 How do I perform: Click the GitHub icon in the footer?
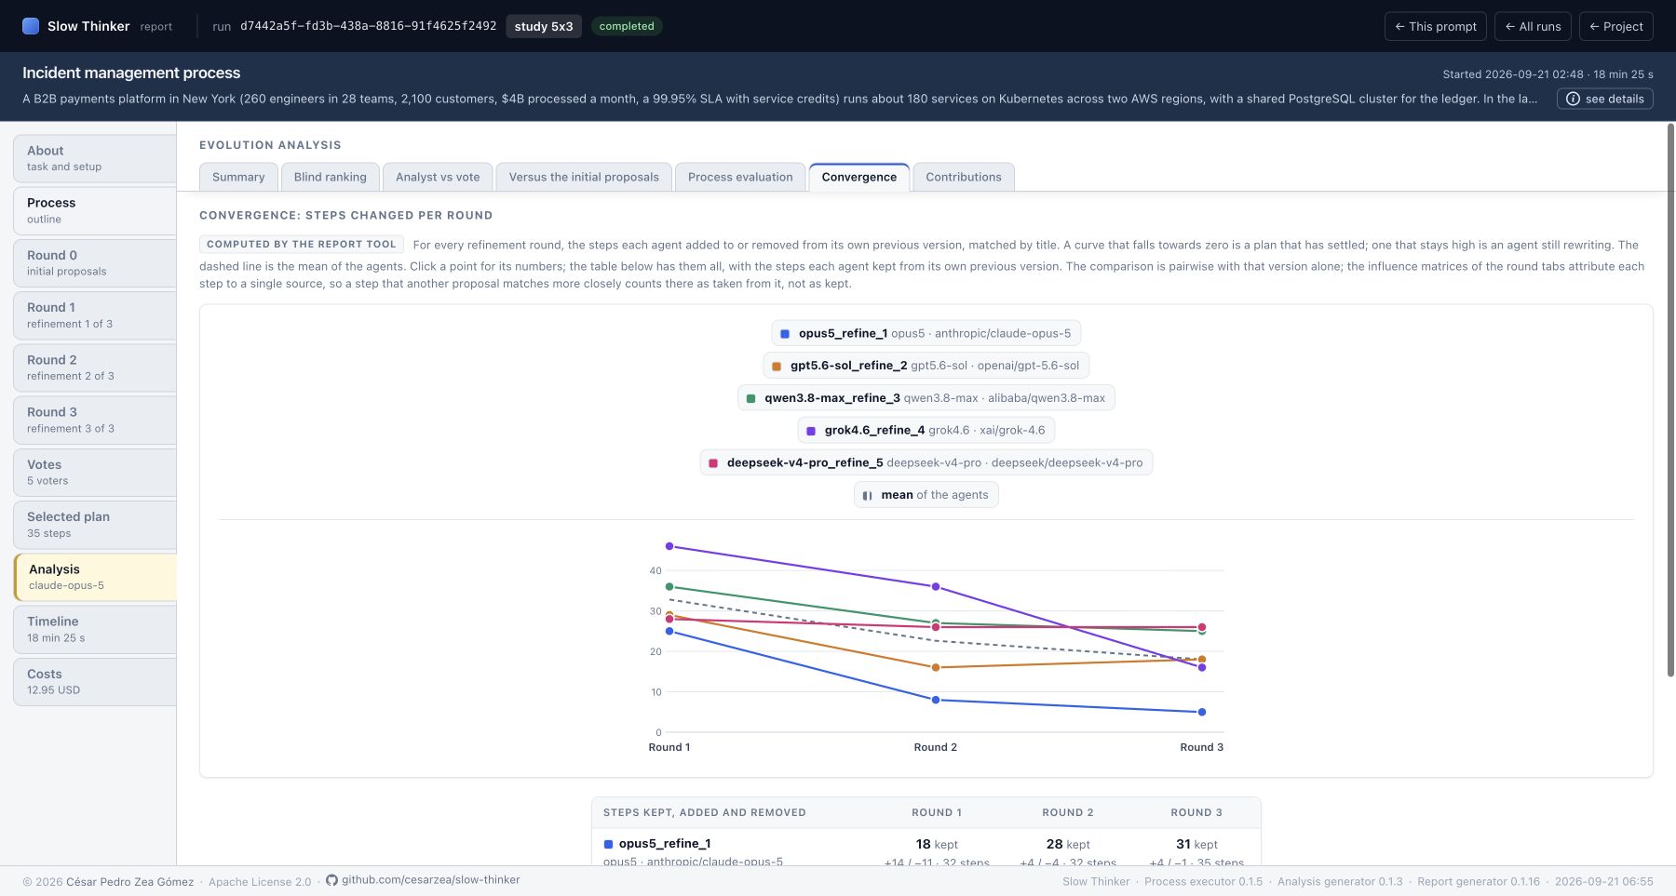coord(331,880)
